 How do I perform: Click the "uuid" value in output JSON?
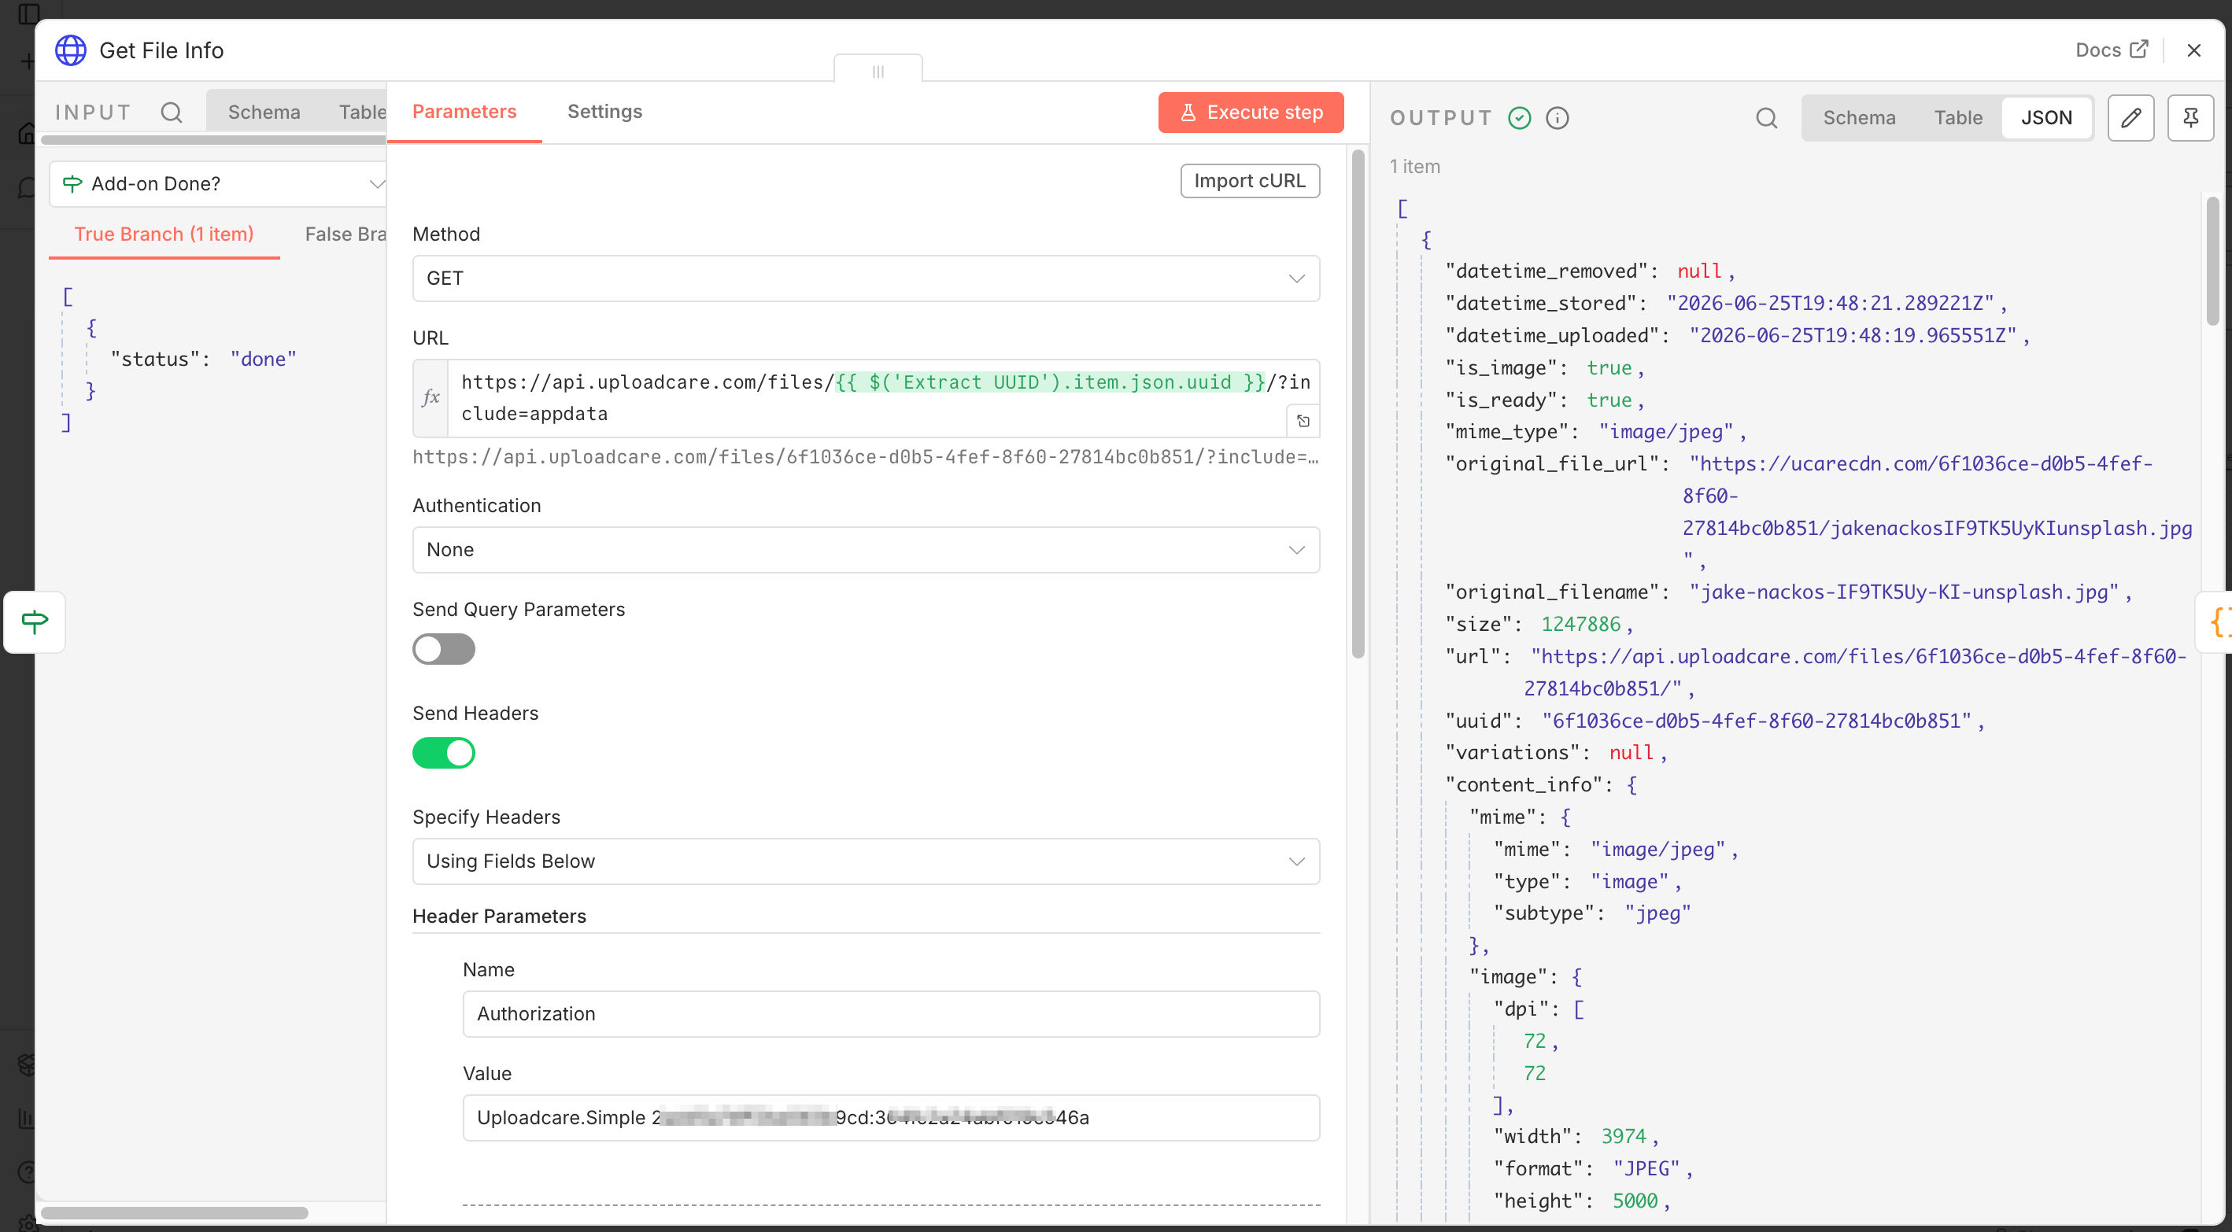point(1757,721)
